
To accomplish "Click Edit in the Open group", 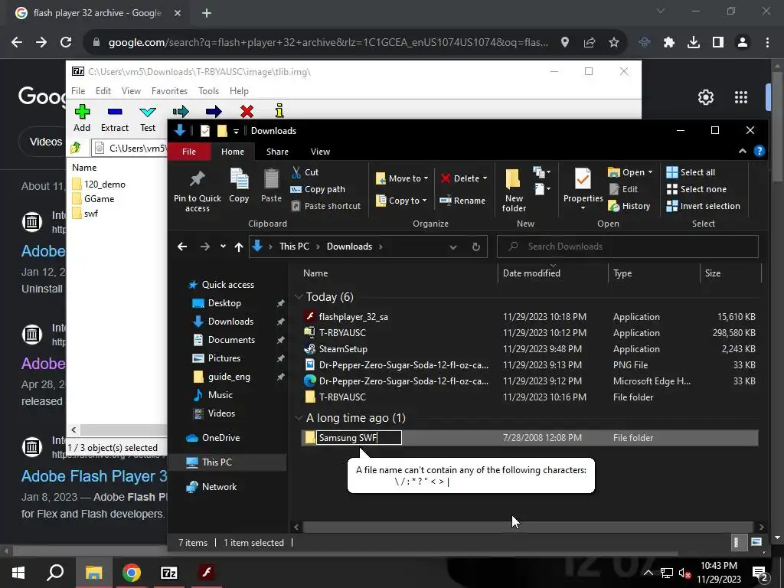I will tap(623, 189).
